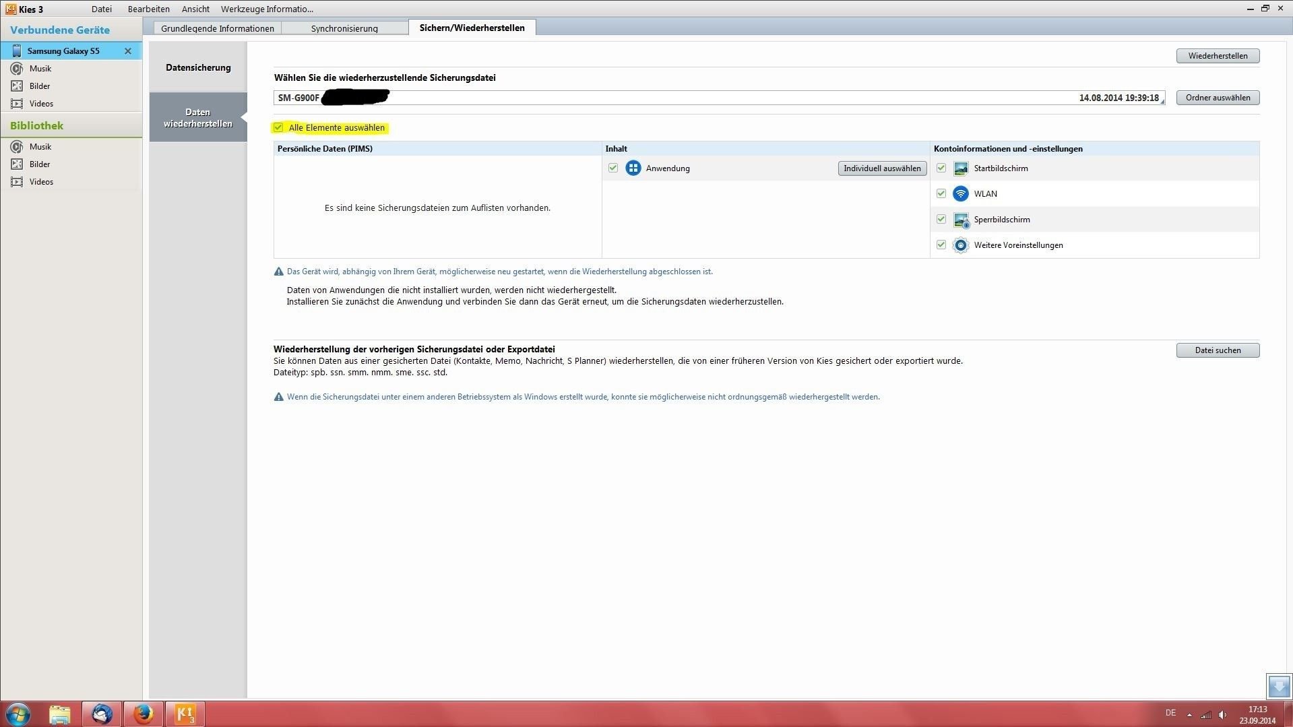Image resolution: width=1293 pixels, height=727 pixels.
Task: Switch to Grundlegende Informationen tab
Action: [x=218, y=28]
